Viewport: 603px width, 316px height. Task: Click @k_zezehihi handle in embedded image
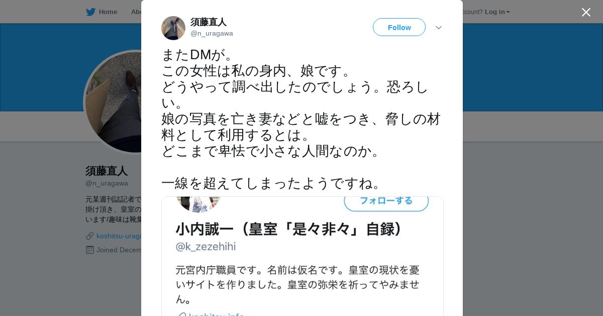click(206, 247)
